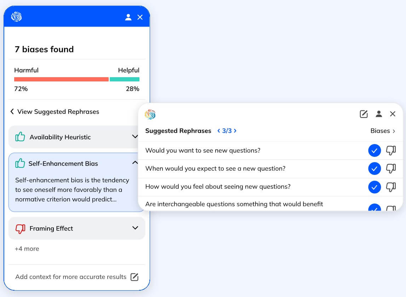Screen dimensions: 406x297
Task: Toggle checkmark for 'How would you feel' rephrase
Action: 374,187
